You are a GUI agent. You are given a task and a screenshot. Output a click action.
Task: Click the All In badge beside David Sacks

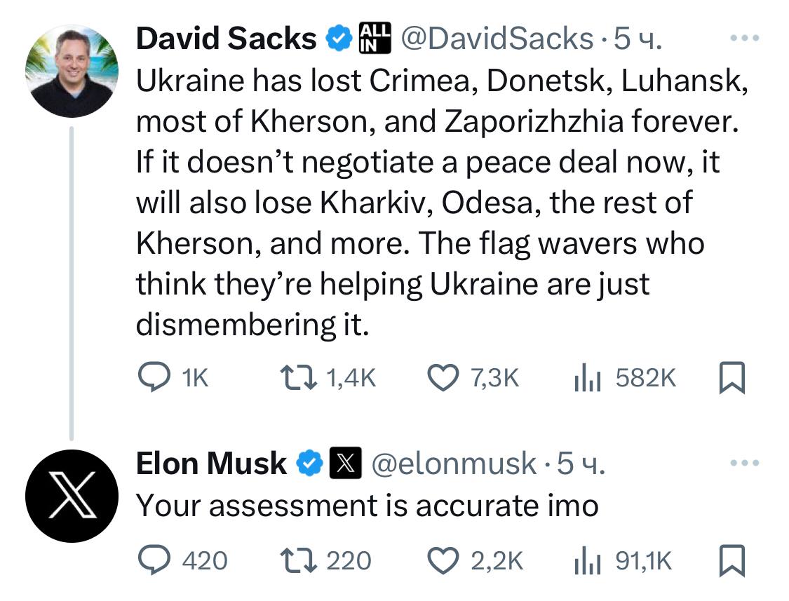pyautogui.click(x=373, y=37)
